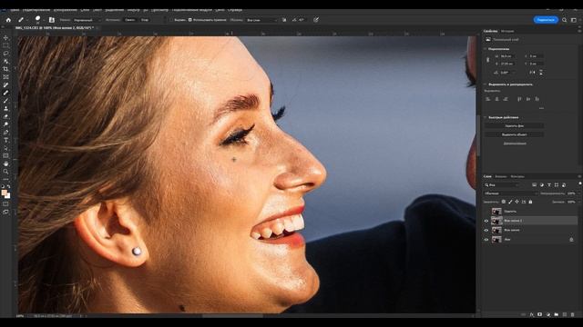The image size is (583, 327).
Task: Toggle layer filtering switch in Layers panel
Action: pos(579,183)
